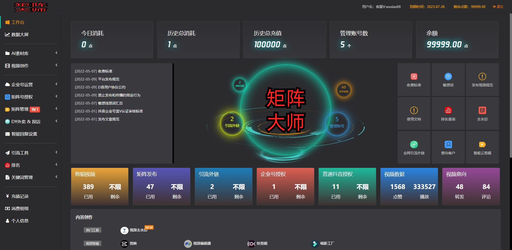Image resolution: width=512 pixels, height=250 pixels.
Task: Click the 退出 logout button
Action: click(499, 6)
